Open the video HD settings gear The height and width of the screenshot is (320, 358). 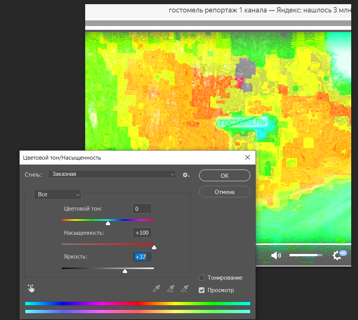[338, 255]
